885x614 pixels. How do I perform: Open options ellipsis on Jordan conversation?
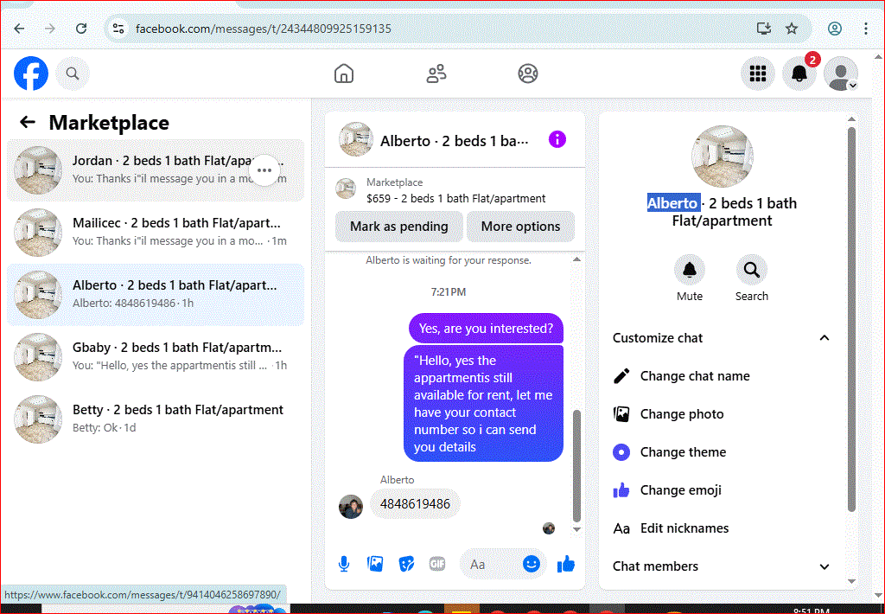pos(264,170)
